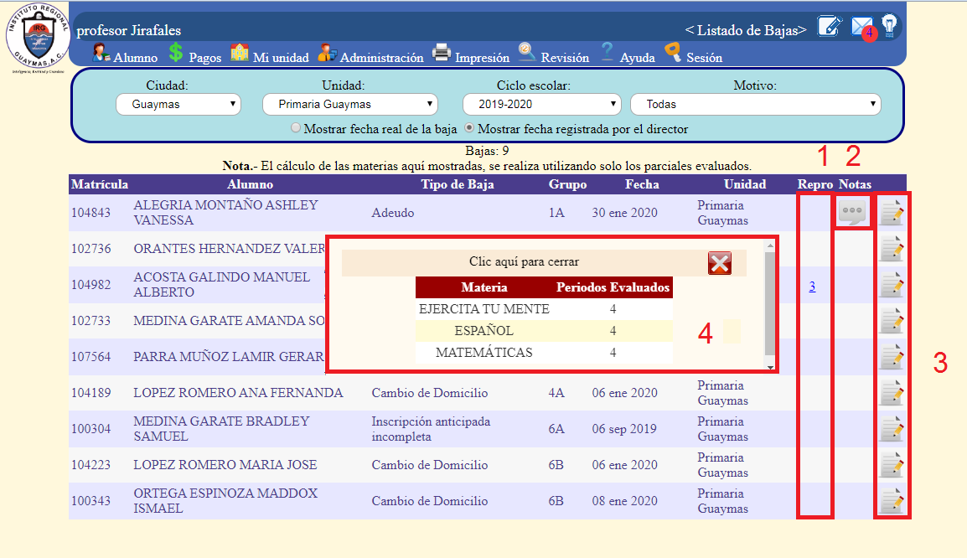Open the Revisión menu
This screenshot has height=558, width=967.
coord(554,55)
